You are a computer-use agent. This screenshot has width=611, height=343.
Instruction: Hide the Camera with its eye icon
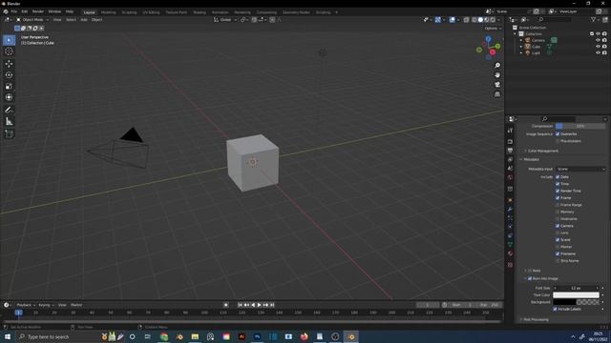599,40
